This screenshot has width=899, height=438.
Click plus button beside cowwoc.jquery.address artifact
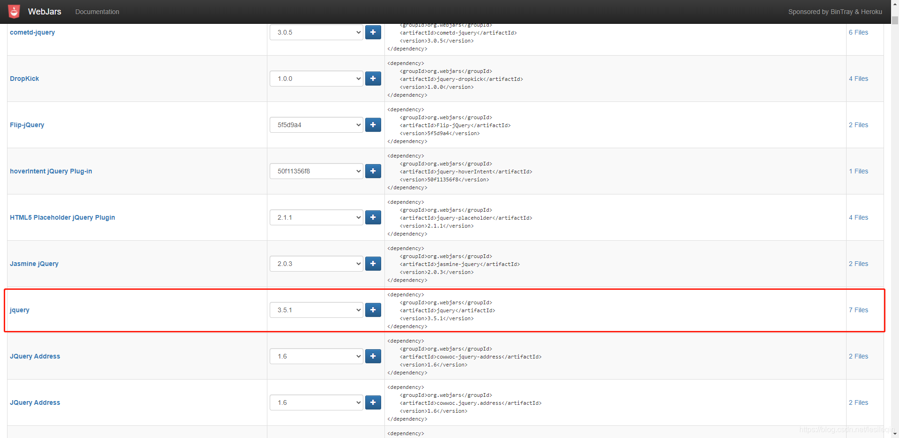tap(373, 402)
